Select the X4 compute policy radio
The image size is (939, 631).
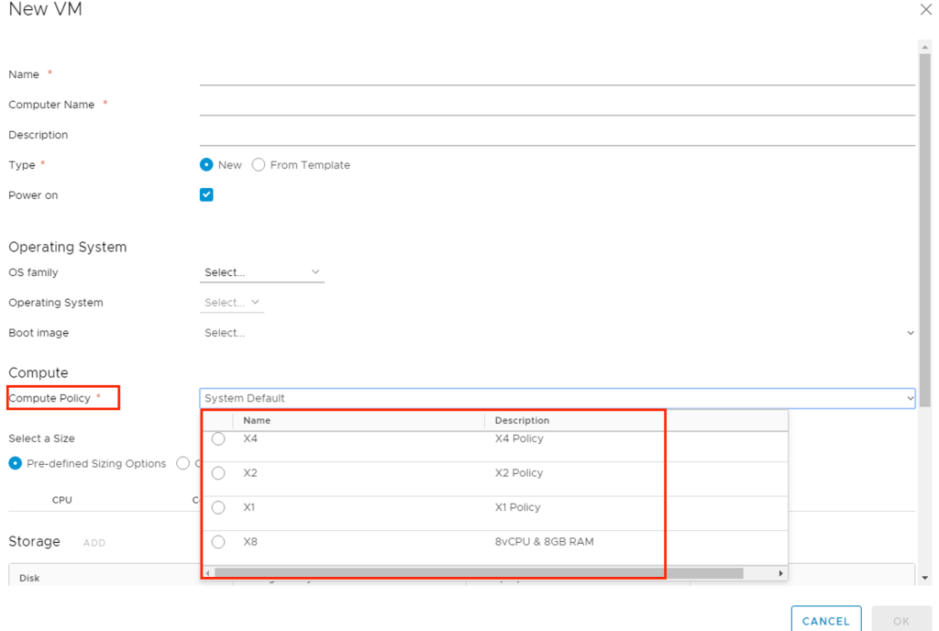pyautogui.click(x=218, y=439)
